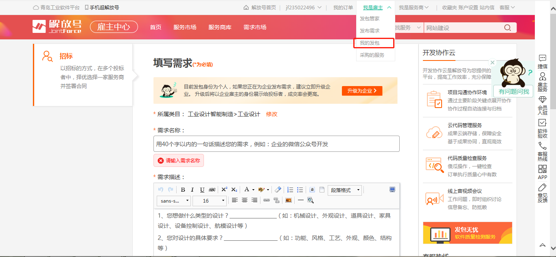The width and height of the screenshot is (556, 257).
Task: Toggle fullscreen mode of the editor
Action: pyautogui.click(x=392, y=190)
